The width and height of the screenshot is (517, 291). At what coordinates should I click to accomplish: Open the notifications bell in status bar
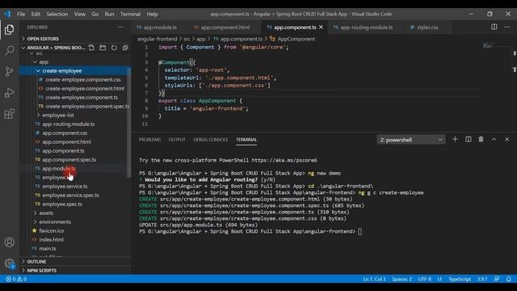point(508,279)
